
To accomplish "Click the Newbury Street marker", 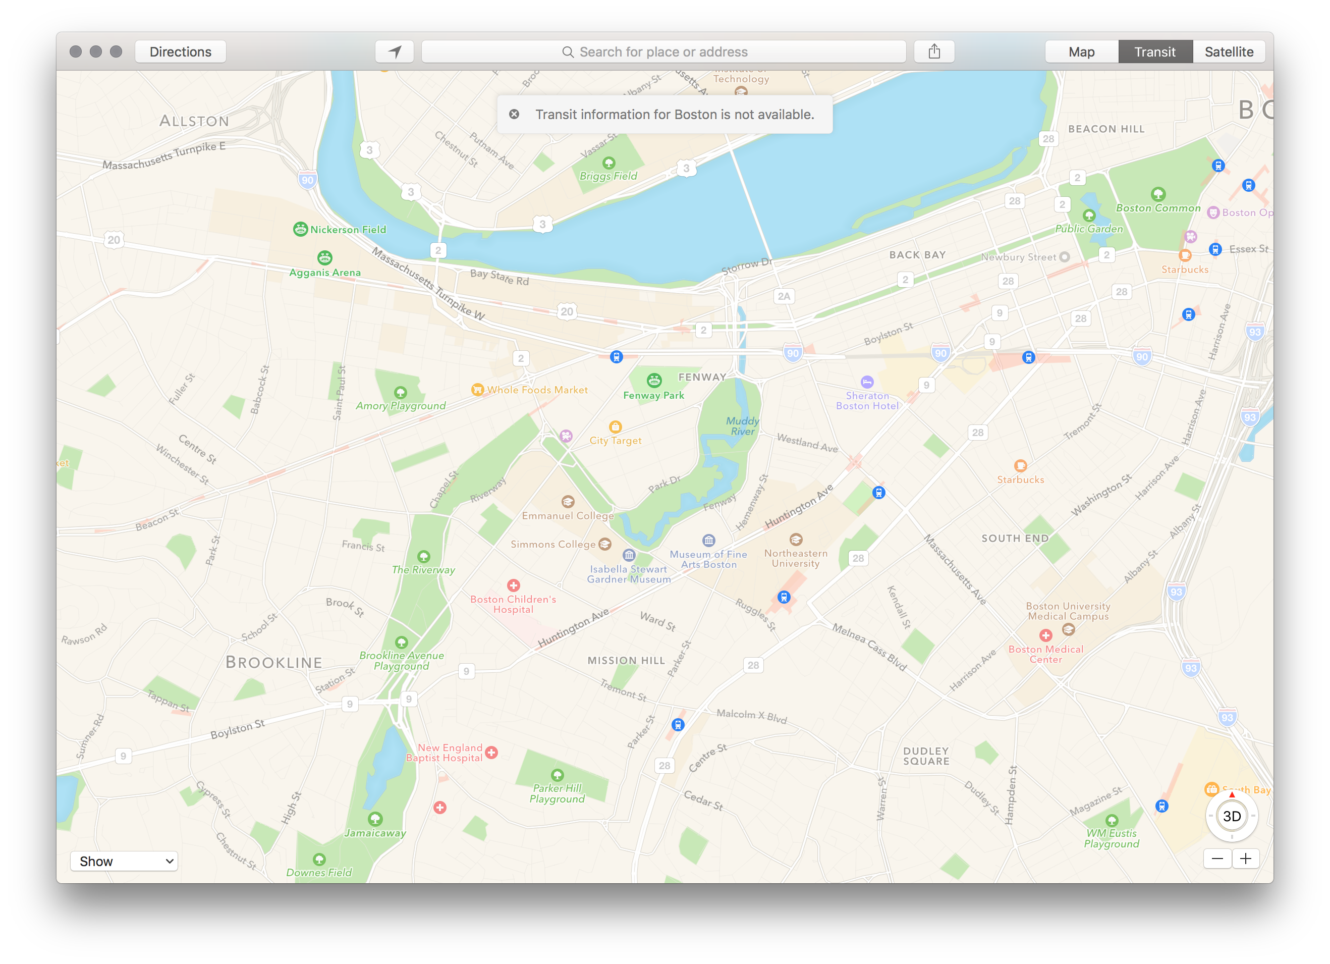I will pyautogui.click(x=1064, y=257).
